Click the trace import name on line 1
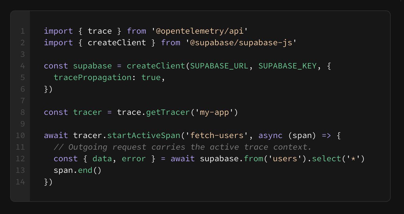Screen dimensions: 404x214 click(x=100, y=31)
